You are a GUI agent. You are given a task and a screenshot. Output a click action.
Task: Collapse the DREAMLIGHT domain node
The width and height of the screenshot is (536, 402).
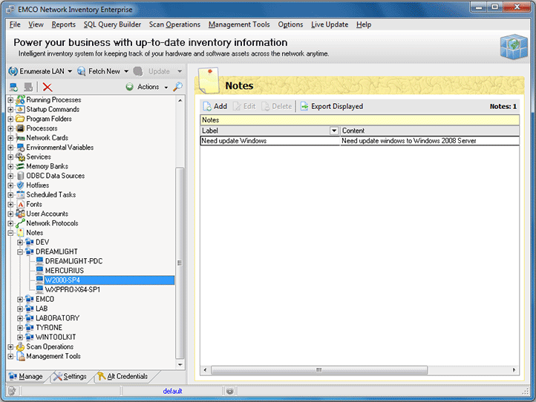point(20,252)
